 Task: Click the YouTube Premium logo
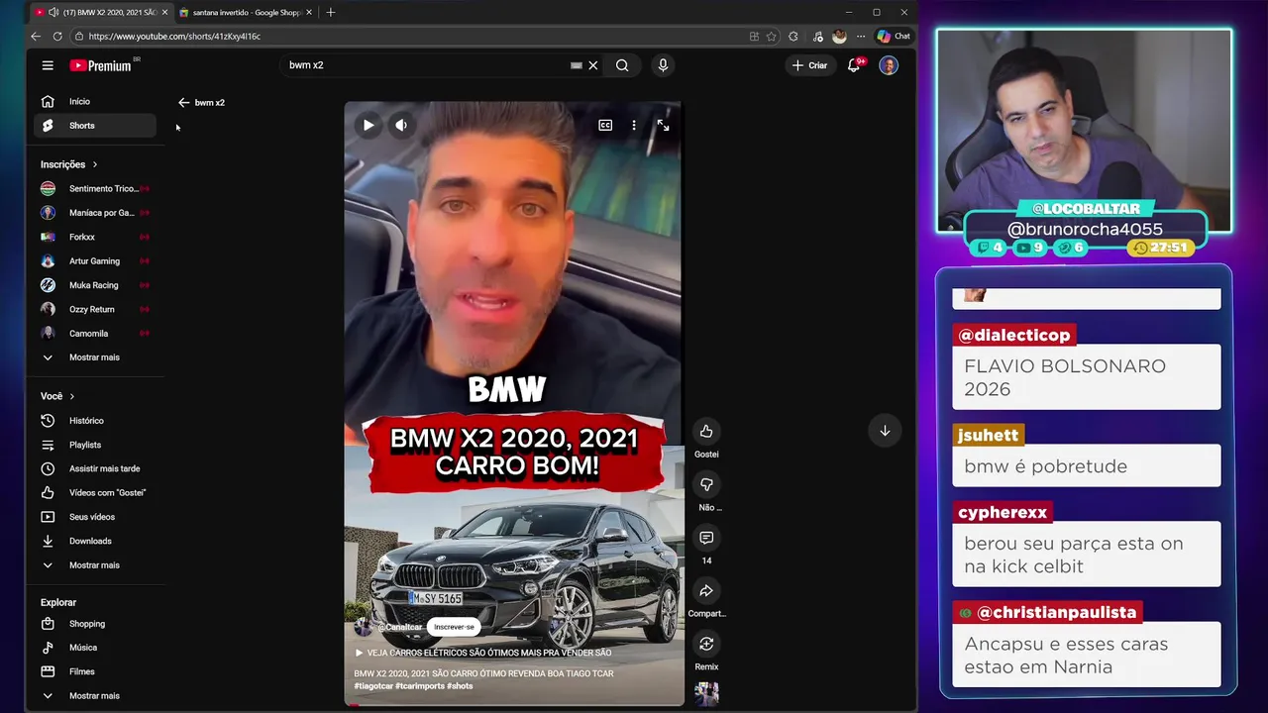pos(101,65)
